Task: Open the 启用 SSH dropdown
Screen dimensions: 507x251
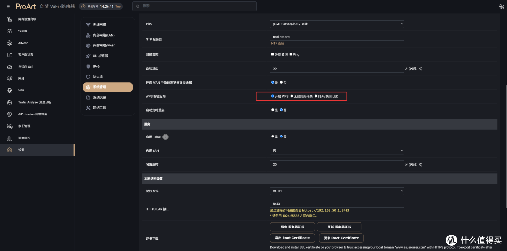Action: pos(337,151)
